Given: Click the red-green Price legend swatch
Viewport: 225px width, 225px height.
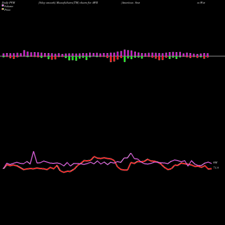Looking at the screenshot, I should (3, 9).
